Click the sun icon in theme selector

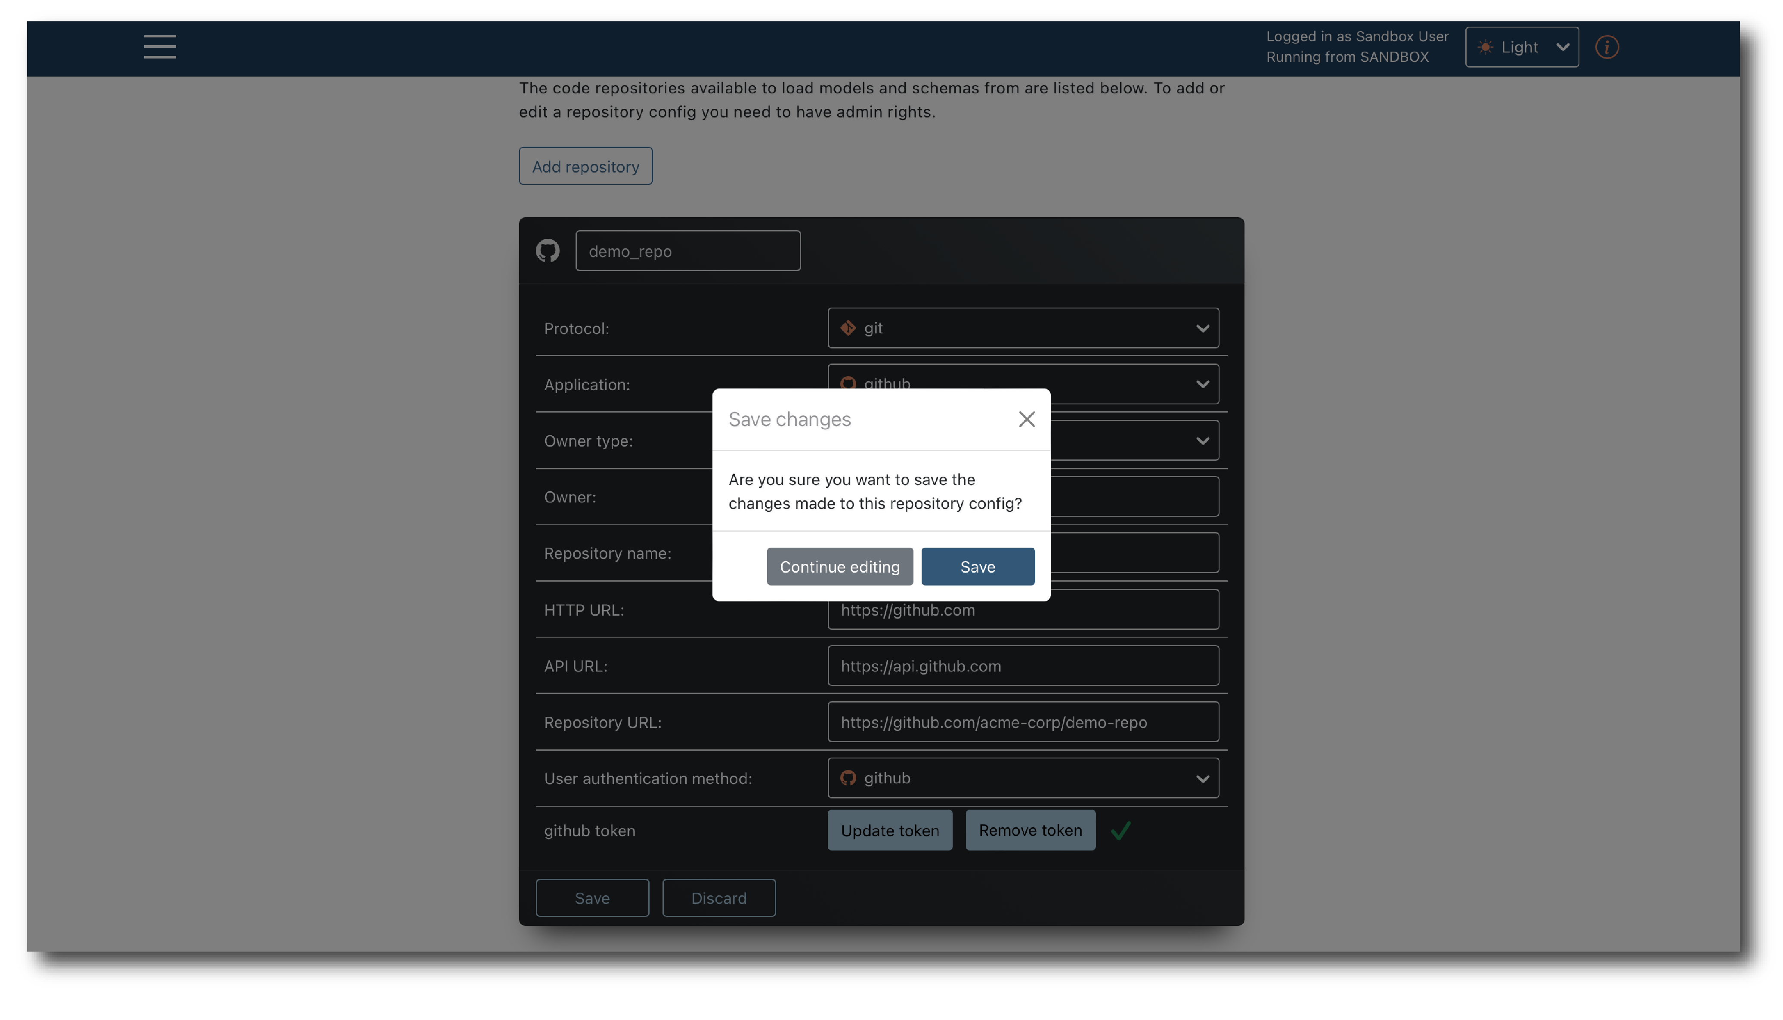point(1484,47)
